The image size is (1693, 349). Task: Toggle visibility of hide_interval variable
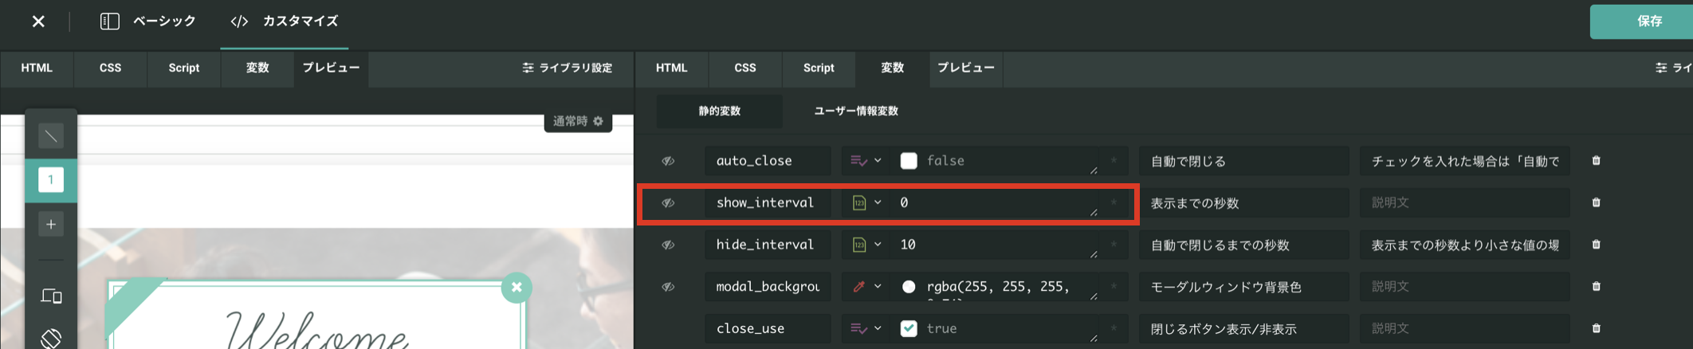[668, 245]
